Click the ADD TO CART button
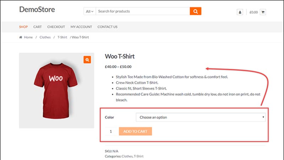 (135, 131)
